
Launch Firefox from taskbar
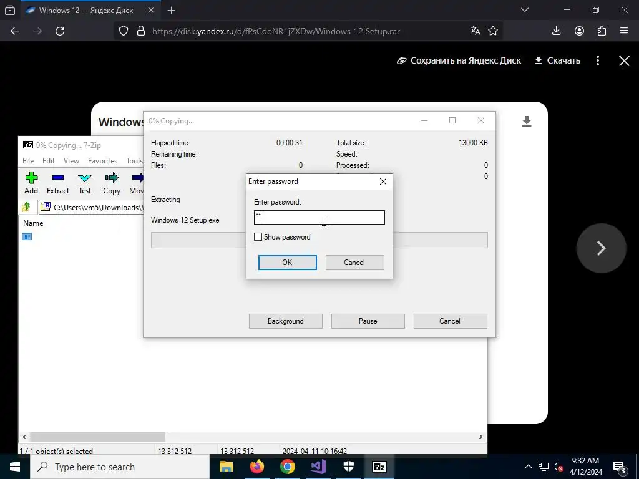[256, 467]
